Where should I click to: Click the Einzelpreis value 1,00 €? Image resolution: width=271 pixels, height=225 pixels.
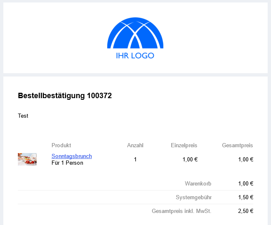(x=190, y=159)
